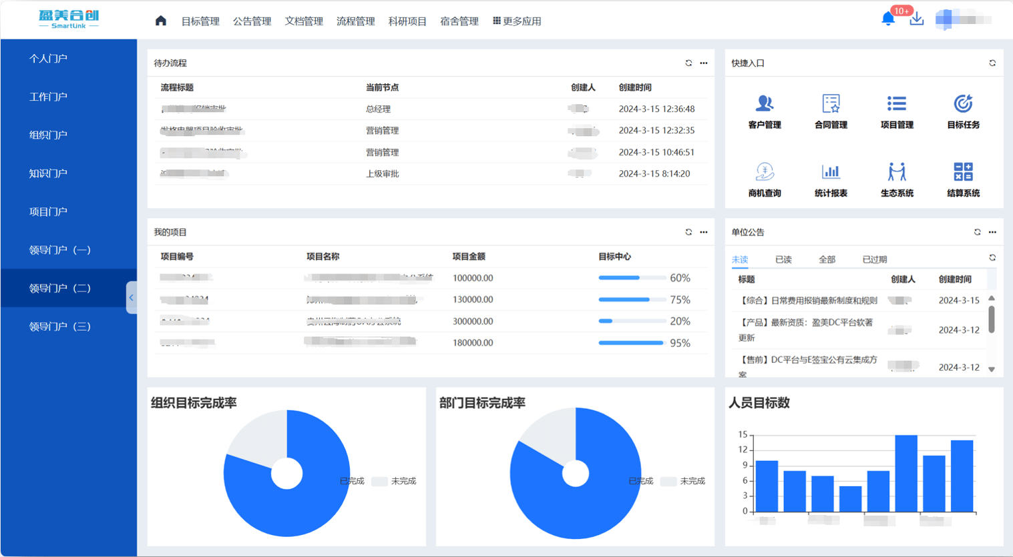Image resolution: width=1013 pixels, height=557 pixels.
Task: Click the notification bell icon
Action: [x=887, y=19]
